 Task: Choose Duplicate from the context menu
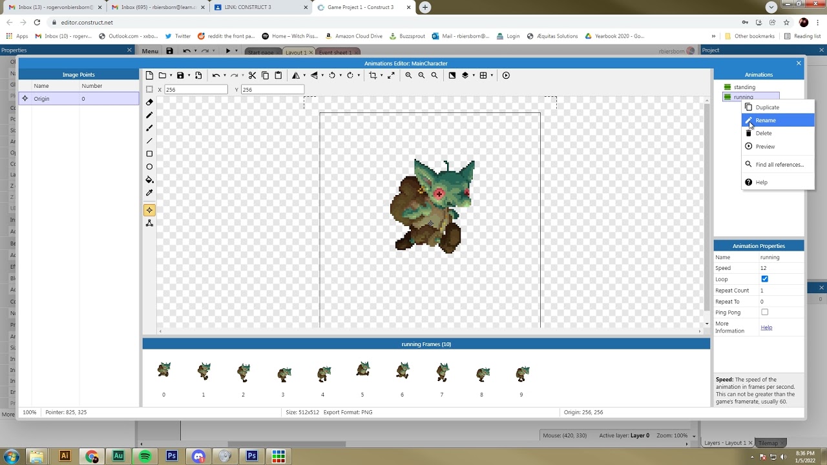point(778,107)
